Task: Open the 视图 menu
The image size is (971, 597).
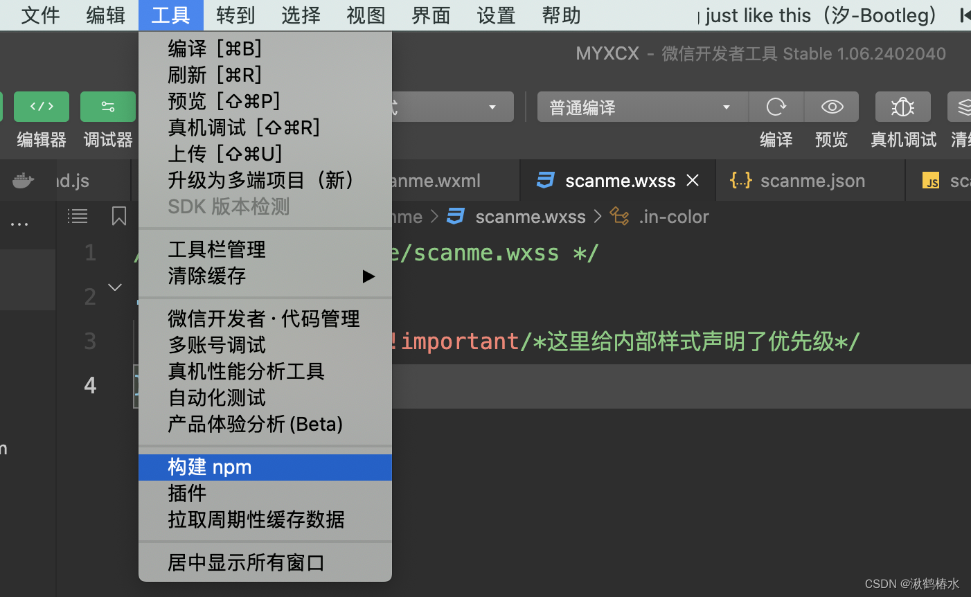Action: [x=366, y=15]
